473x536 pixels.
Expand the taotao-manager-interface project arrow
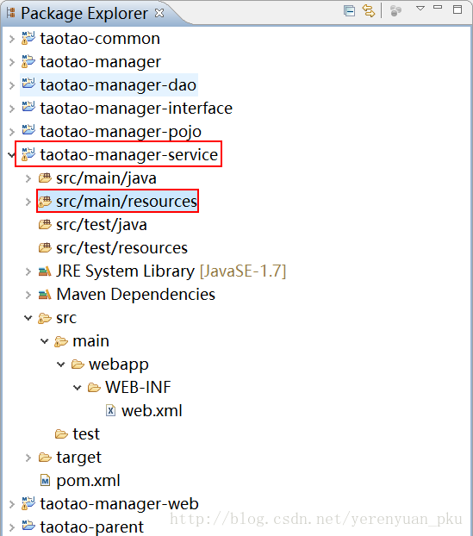coord(12,109)
